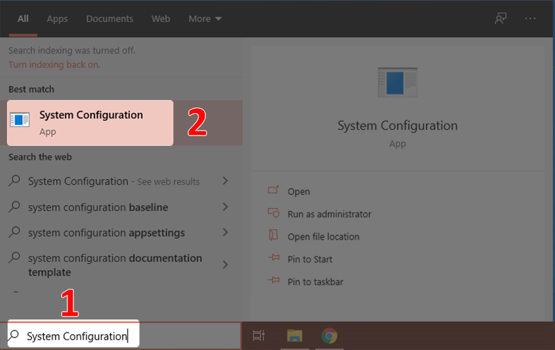This screenshot has width=555, height=350.
Task: Click the Task View taskbar icon
Action: 259,336
